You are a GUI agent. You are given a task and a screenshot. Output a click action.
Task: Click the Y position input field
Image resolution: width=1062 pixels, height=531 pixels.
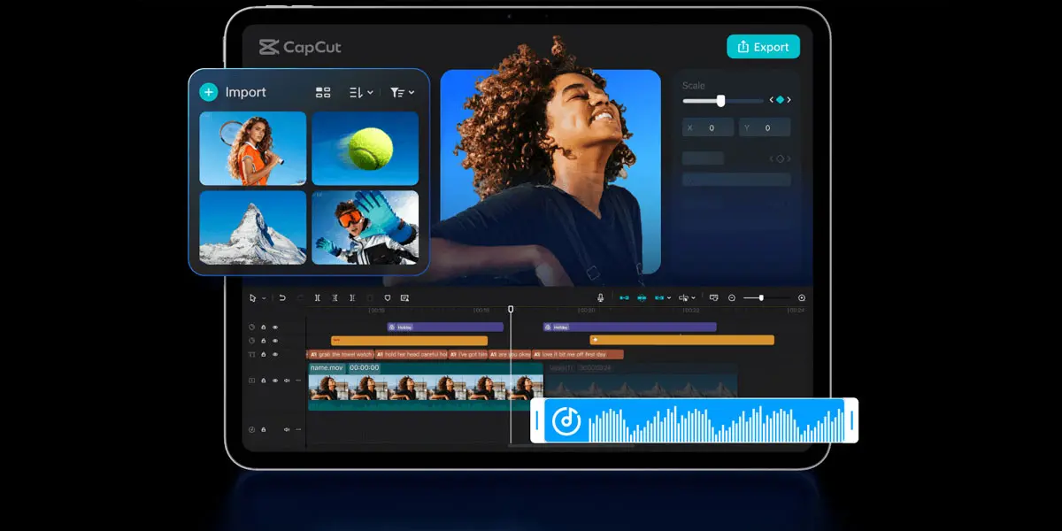765,127
